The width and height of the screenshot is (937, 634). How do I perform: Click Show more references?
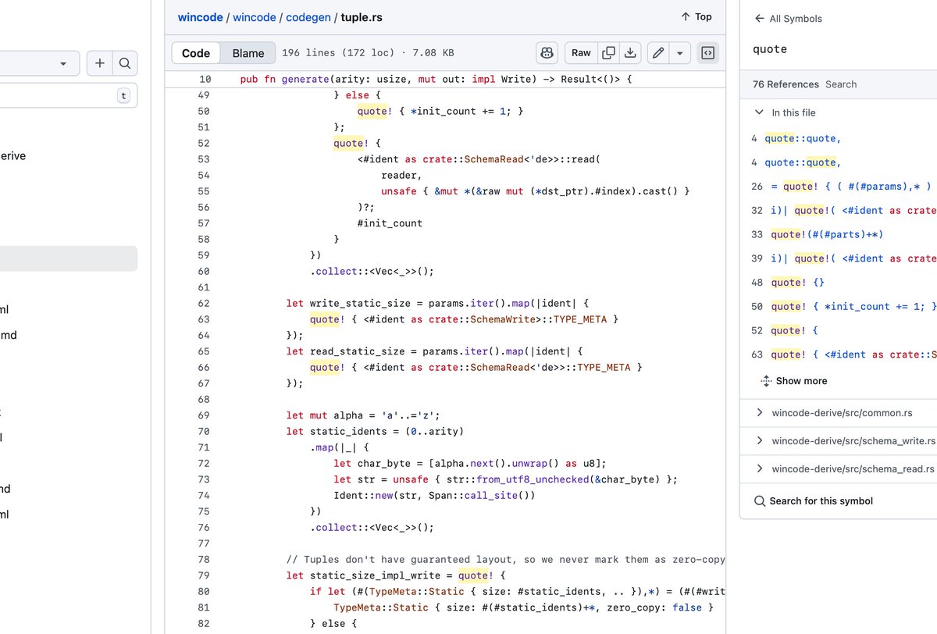(801, 380)
